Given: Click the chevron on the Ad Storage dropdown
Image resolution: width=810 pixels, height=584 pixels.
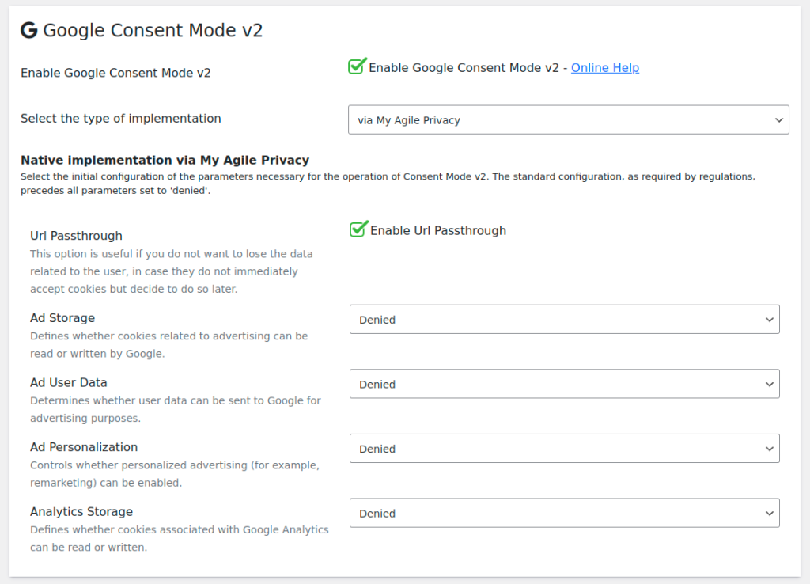Looking at the screenshot, I should (x=768, y=319).
